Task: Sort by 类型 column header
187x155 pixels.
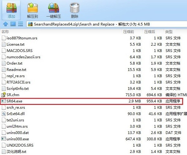Action: click(x=169, y=32)
